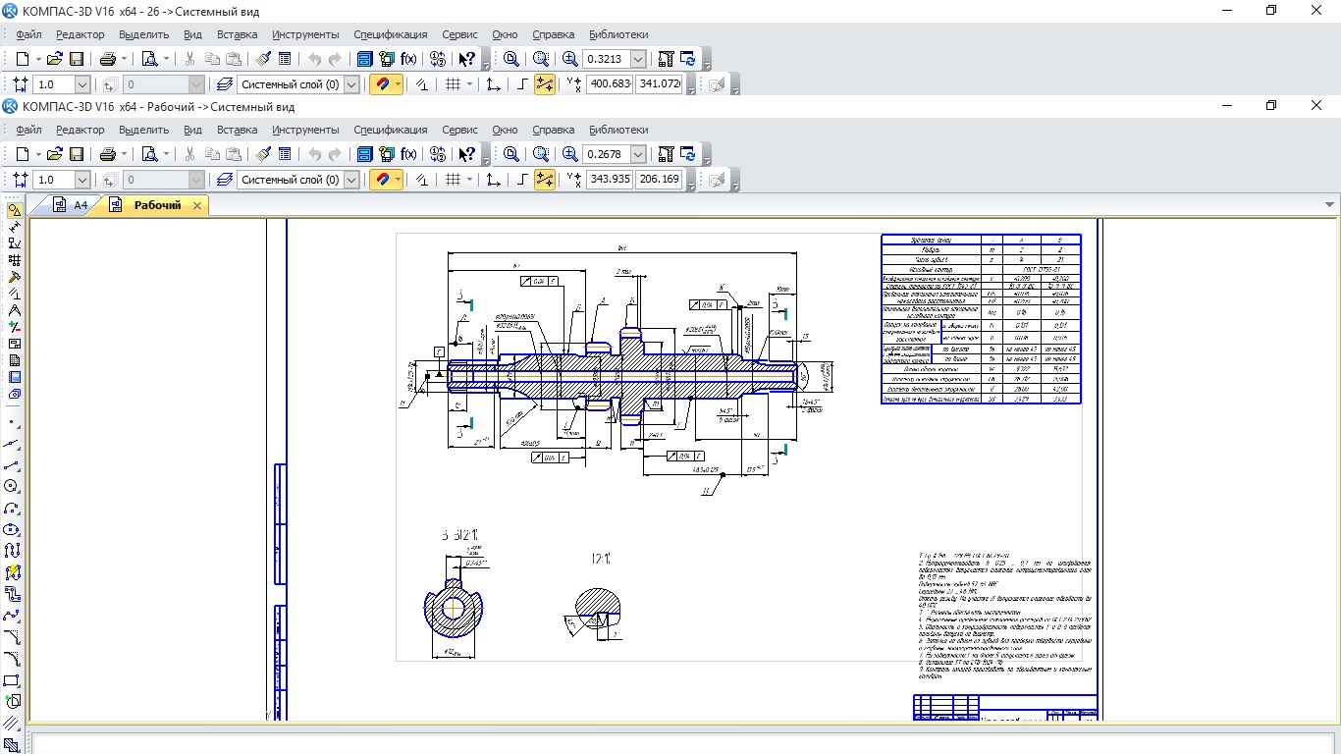Select the Rectangle tool in left panel

click(13, 680)
